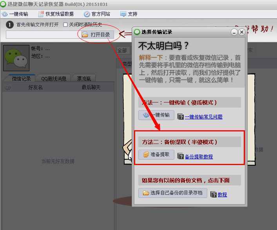Click the 方法二：备份提取（半傻模式）heading
The width and height of the screenshot is (277, 230).
[180, 142]
